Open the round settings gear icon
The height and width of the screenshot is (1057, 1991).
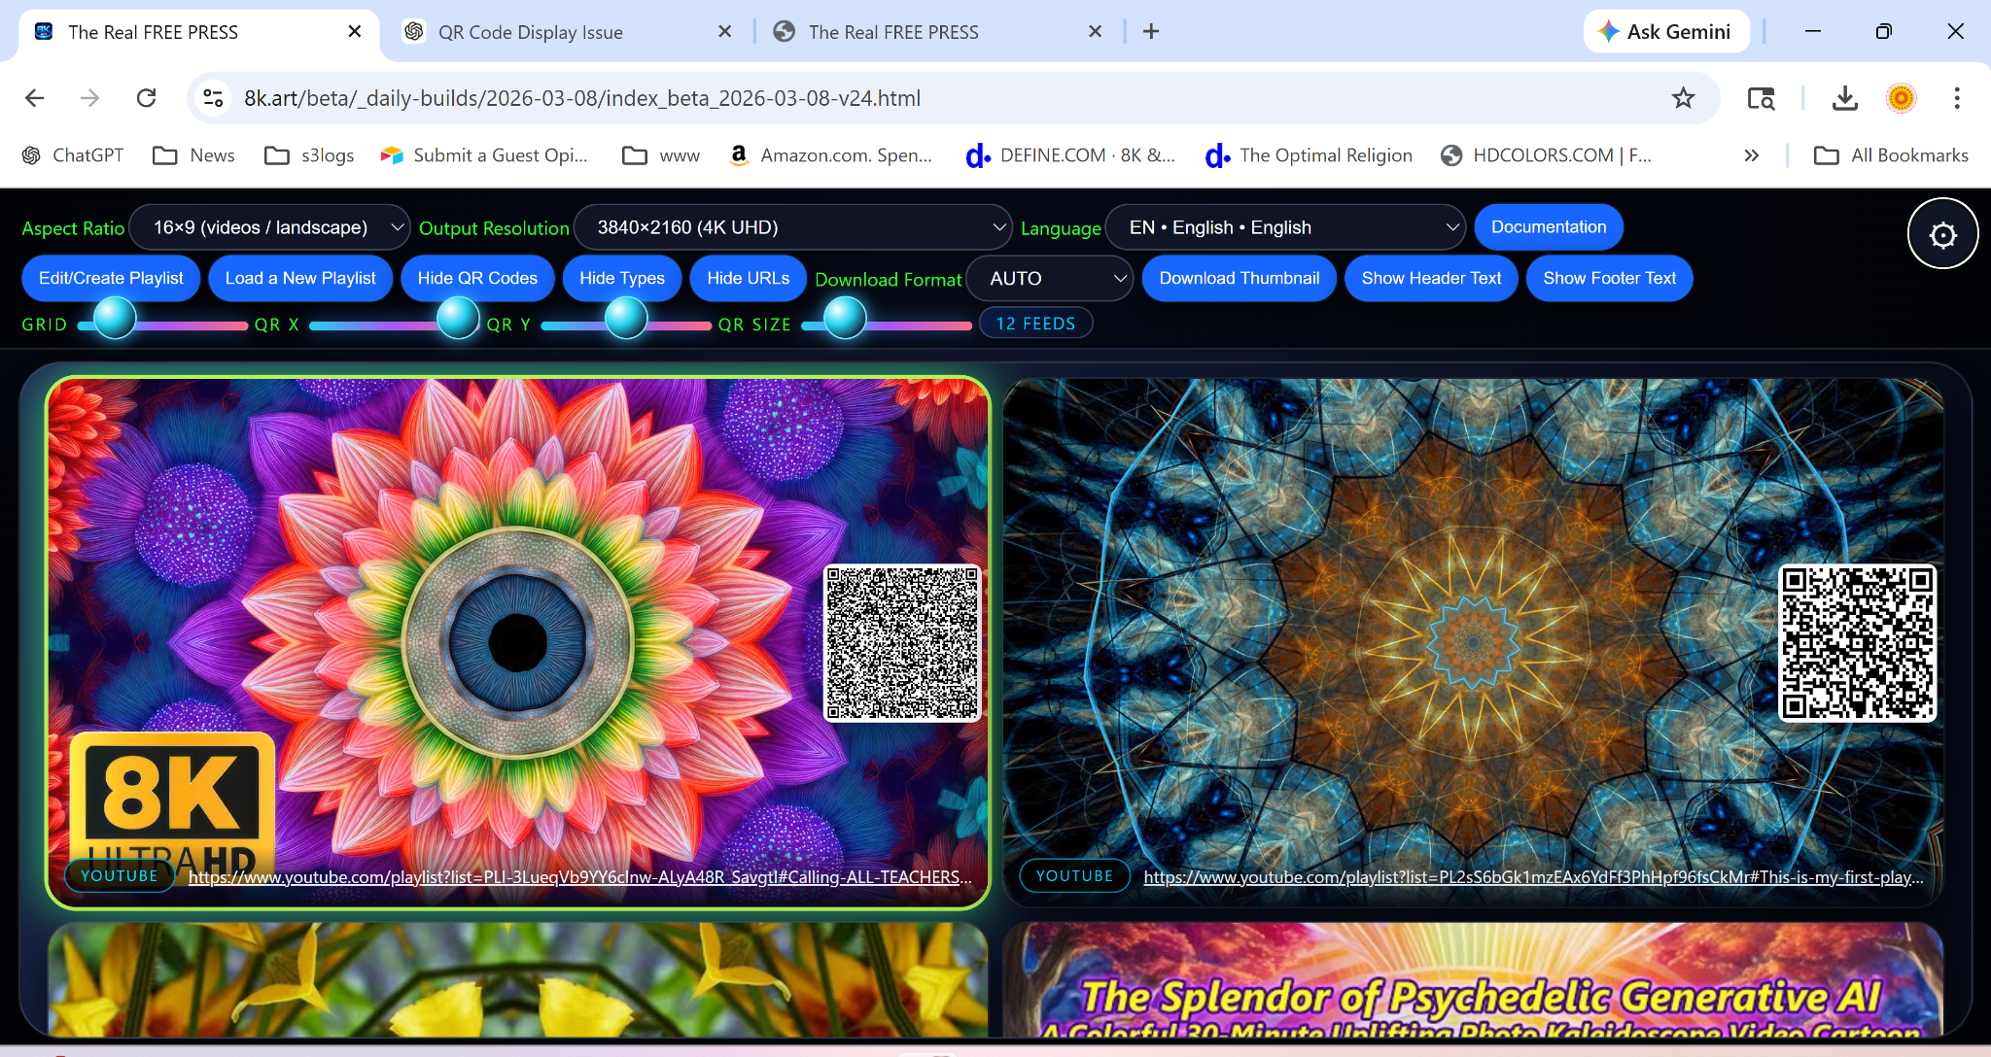click(x=1942, y=234)
